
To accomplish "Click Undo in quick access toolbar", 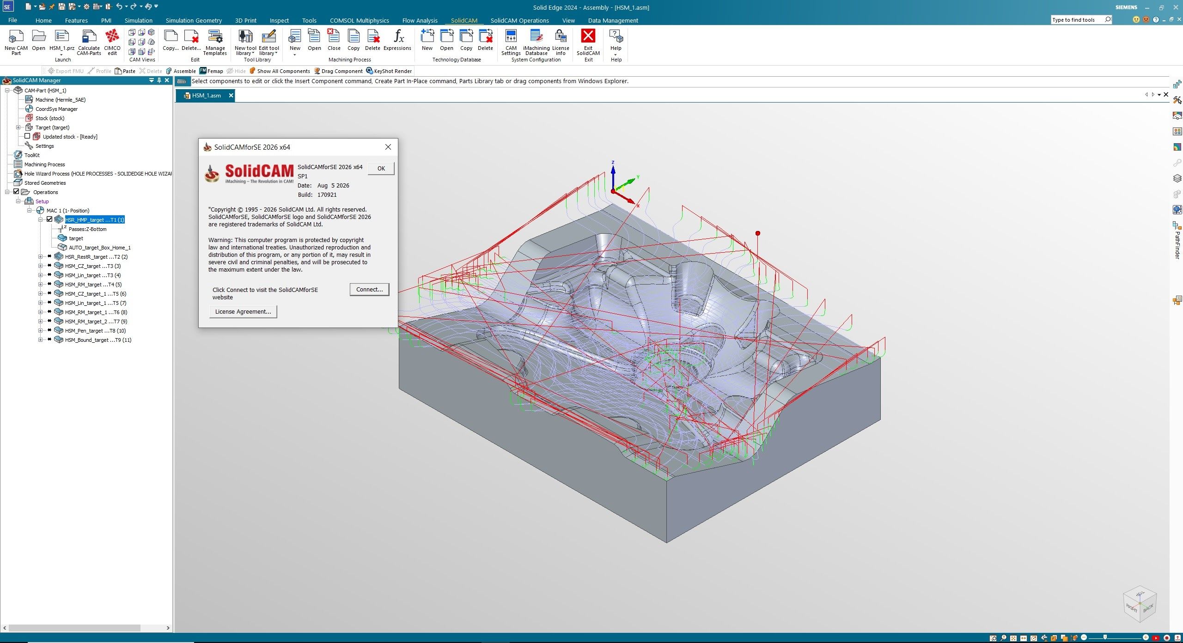I will click(119, 6).
